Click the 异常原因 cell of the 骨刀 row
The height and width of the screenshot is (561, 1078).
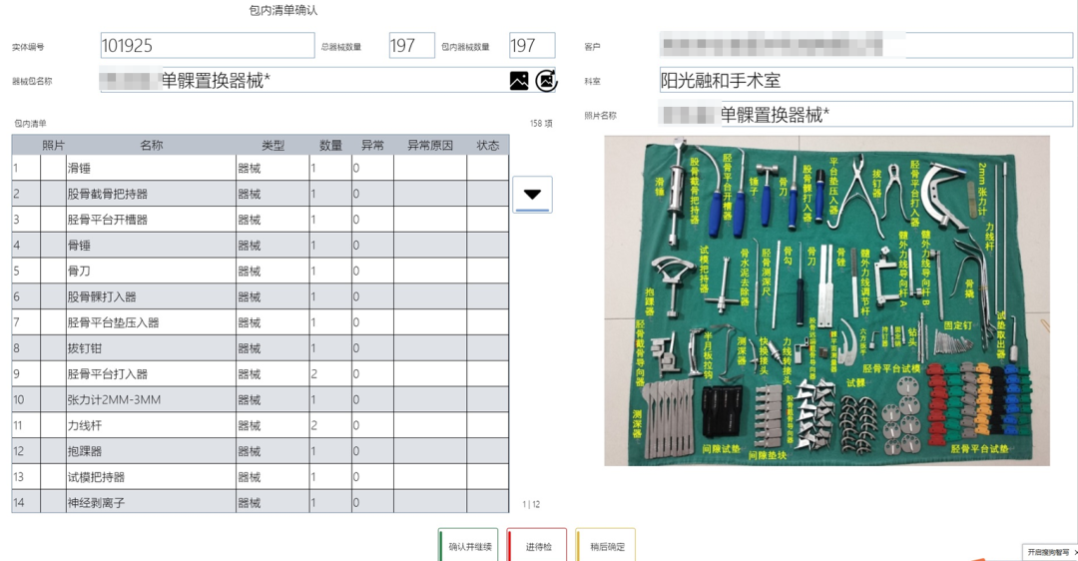tap(430, 271)
